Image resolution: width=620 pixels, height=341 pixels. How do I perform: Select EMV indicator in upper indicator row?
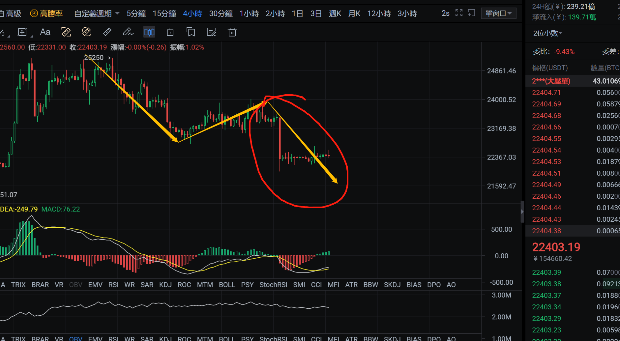pyautogui.click(x=95, y=285)
